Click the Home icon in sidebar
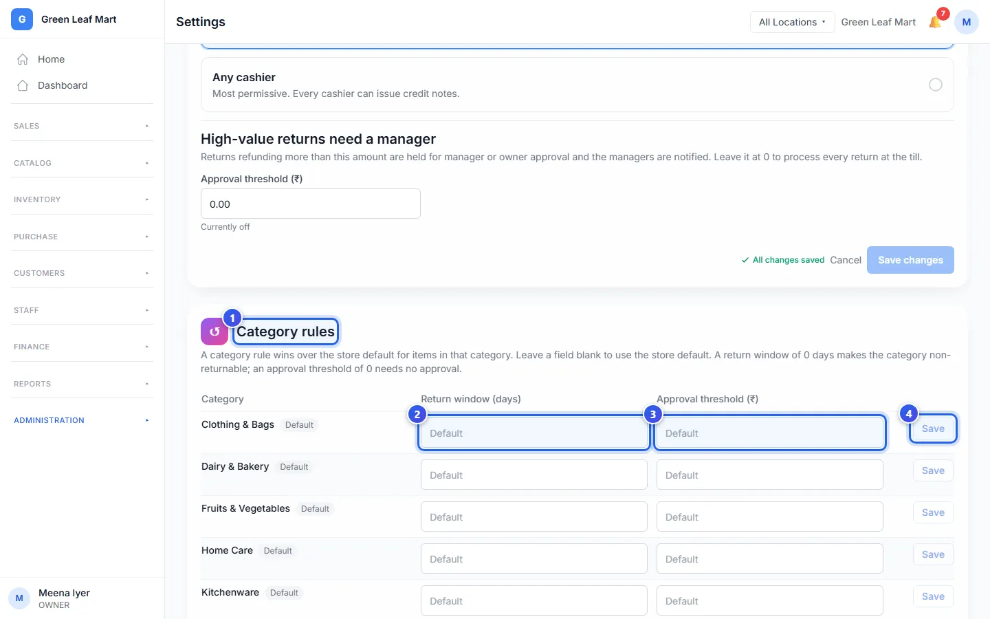 pos(23,59)
